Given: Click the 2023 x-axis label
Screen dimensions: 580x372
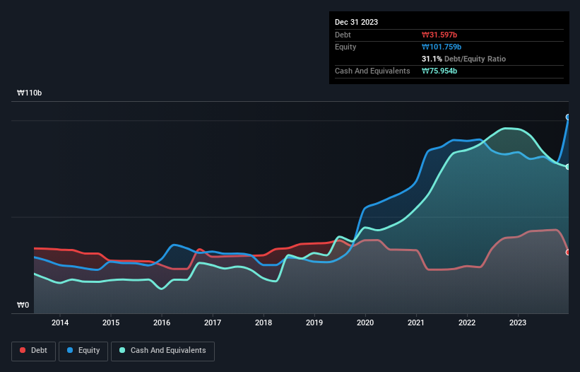Looking at the screenshot, I should pos(518,322).
